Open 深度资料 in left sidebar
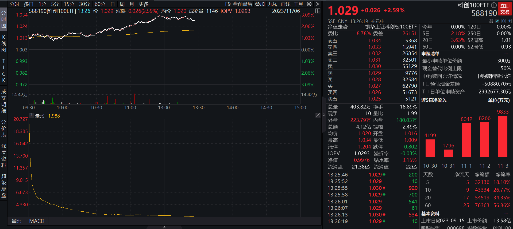The width and height of the screenshot is (513, 229). pyautogui.click(x=4, y=155)
